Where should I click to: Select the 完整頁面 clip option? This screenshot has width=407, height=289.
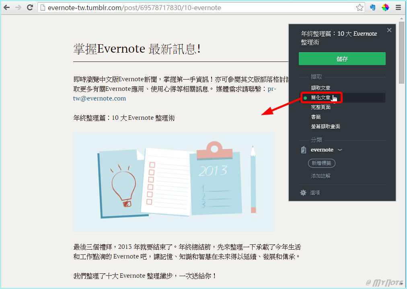click(321, 107)
